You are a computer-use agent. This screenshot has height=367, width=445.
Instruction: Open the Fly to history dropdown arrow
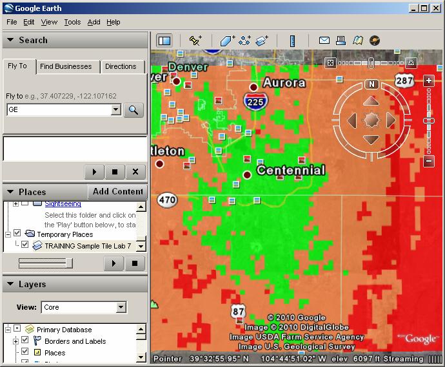coord(116,109)
